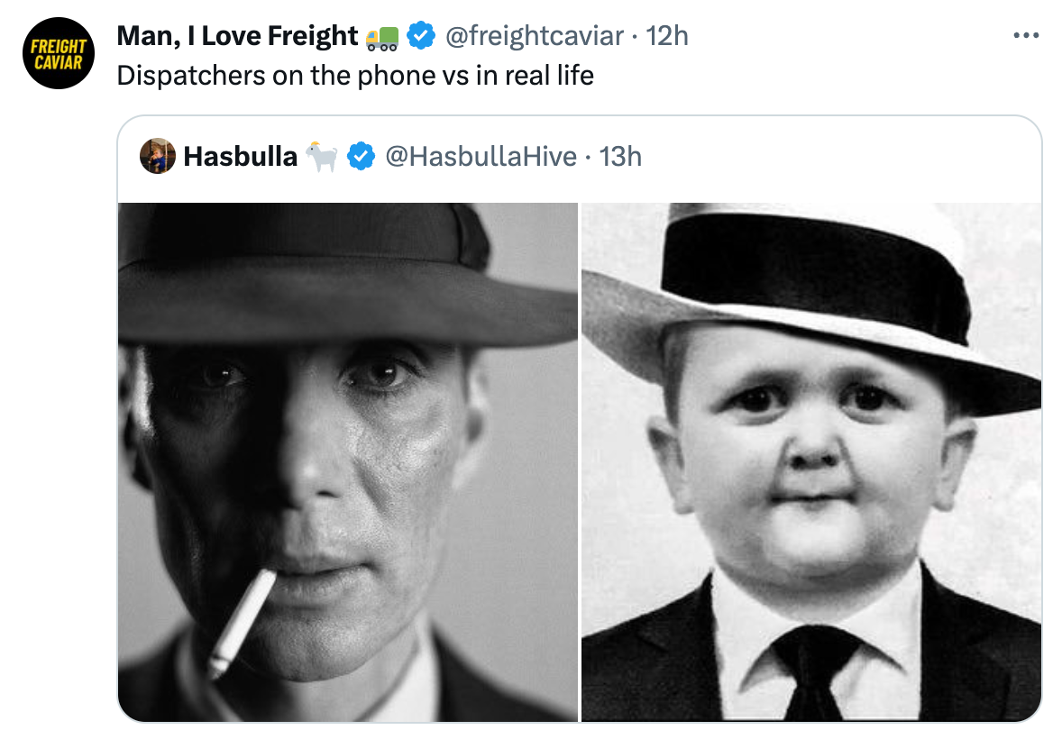Click the truck emoji in the display name

coord(382,37)
